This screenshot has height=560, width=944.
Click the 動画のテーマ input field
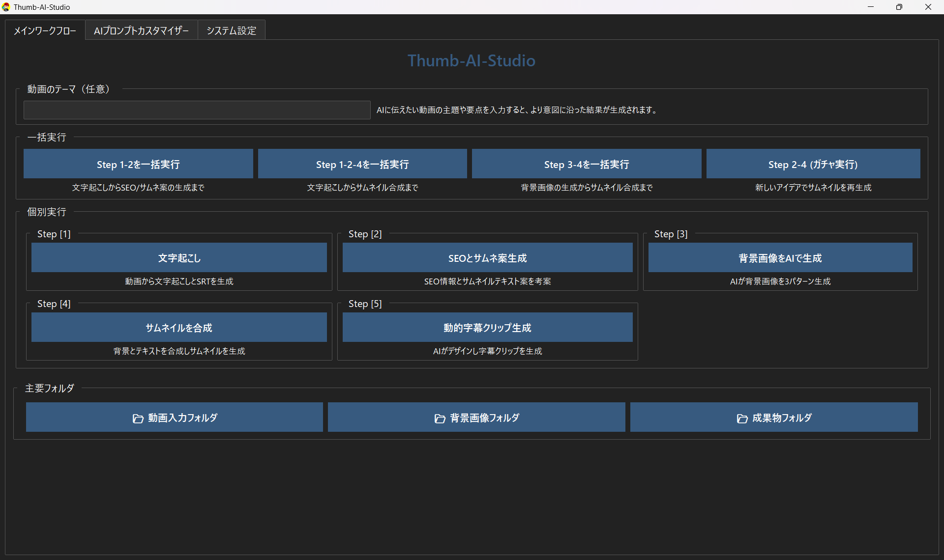tap(197, 110)
